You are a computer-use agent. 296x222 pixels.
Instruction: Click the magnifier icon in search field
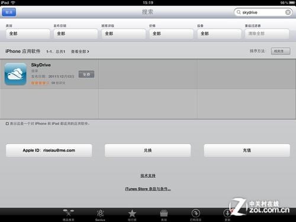(x=239, y=12)
